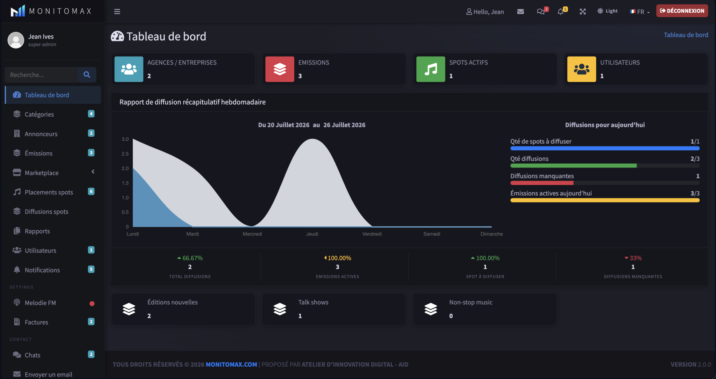
Task: Open Diffusions spots in sidebar
Action: point(53,212)
